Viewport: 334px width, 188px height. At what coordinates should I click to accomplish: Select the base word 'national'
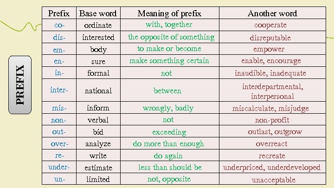click(x=98, y=91)
